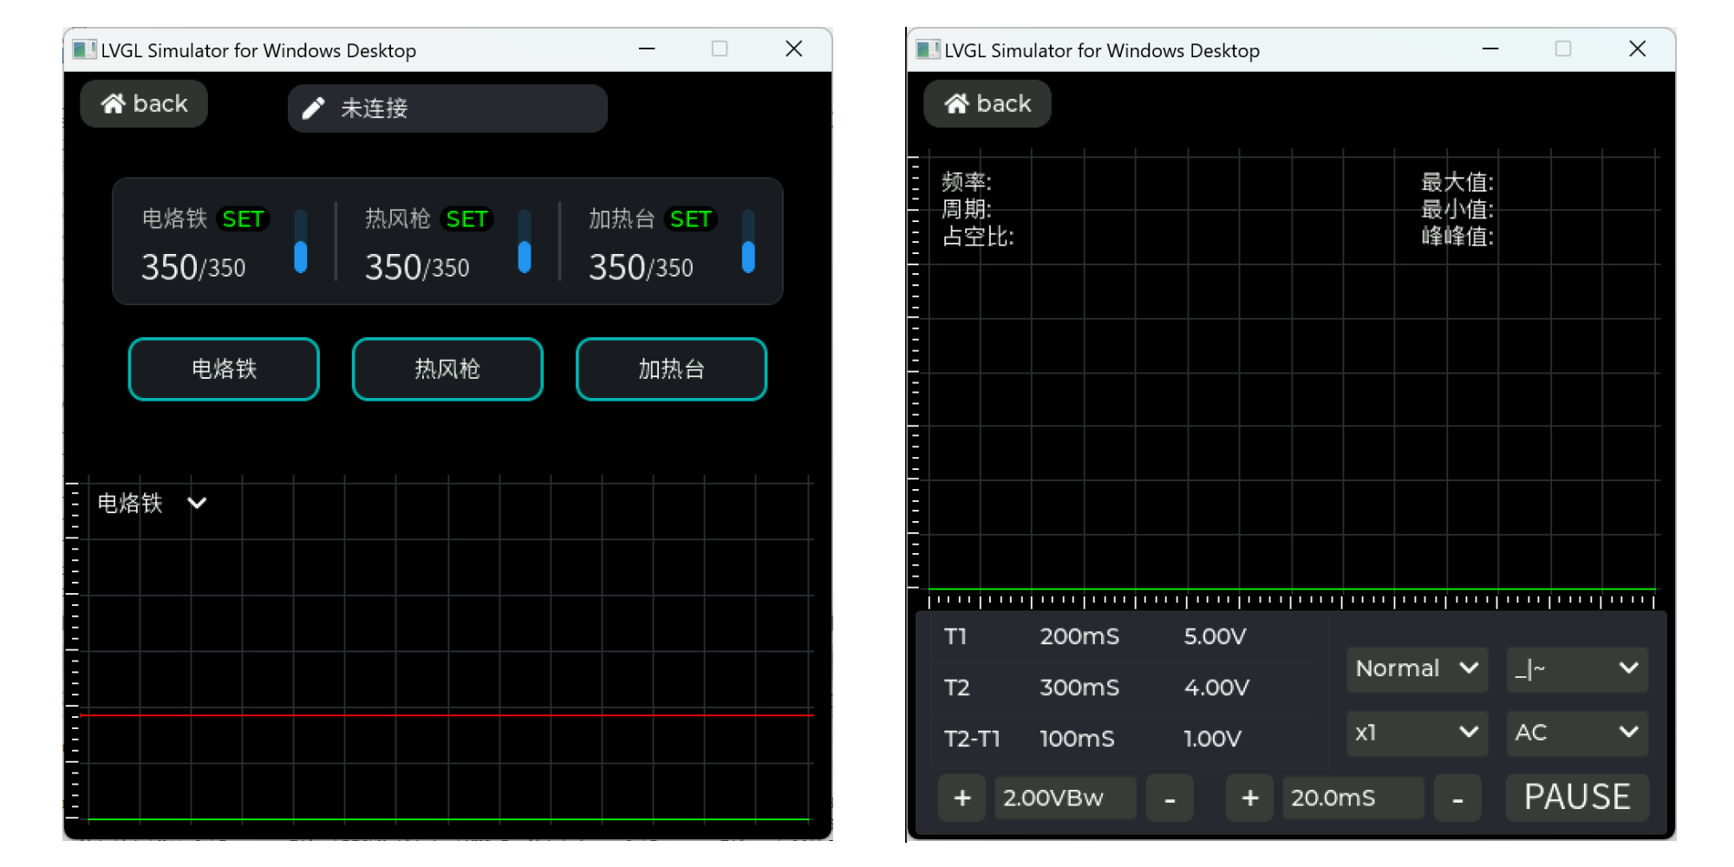
Task: Click the 电烙铁 350/350 temperature reading
Action: pyautogui.click(x=193, y=267)
